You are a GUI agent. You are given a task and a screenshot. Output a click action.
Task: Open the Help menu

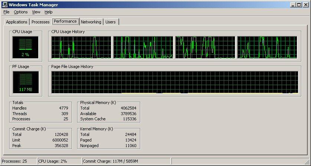click(48, 12)
